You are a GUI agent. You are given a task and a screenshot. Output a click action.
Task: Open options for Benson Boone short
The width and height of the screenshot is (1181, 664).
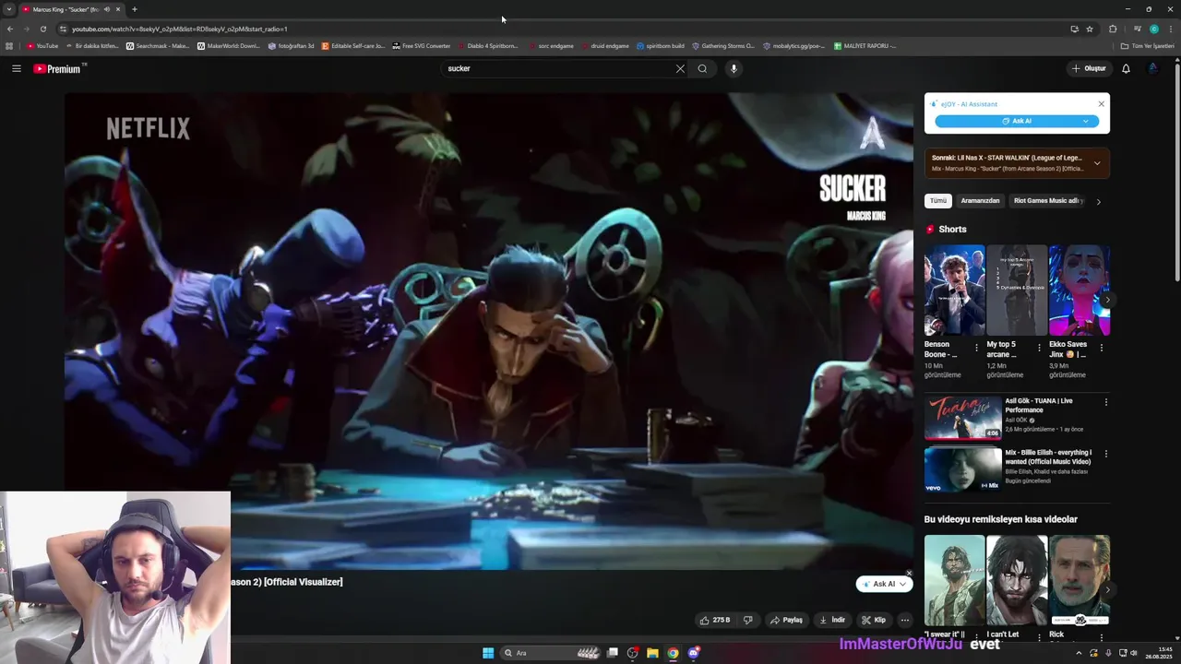[976, 349]
